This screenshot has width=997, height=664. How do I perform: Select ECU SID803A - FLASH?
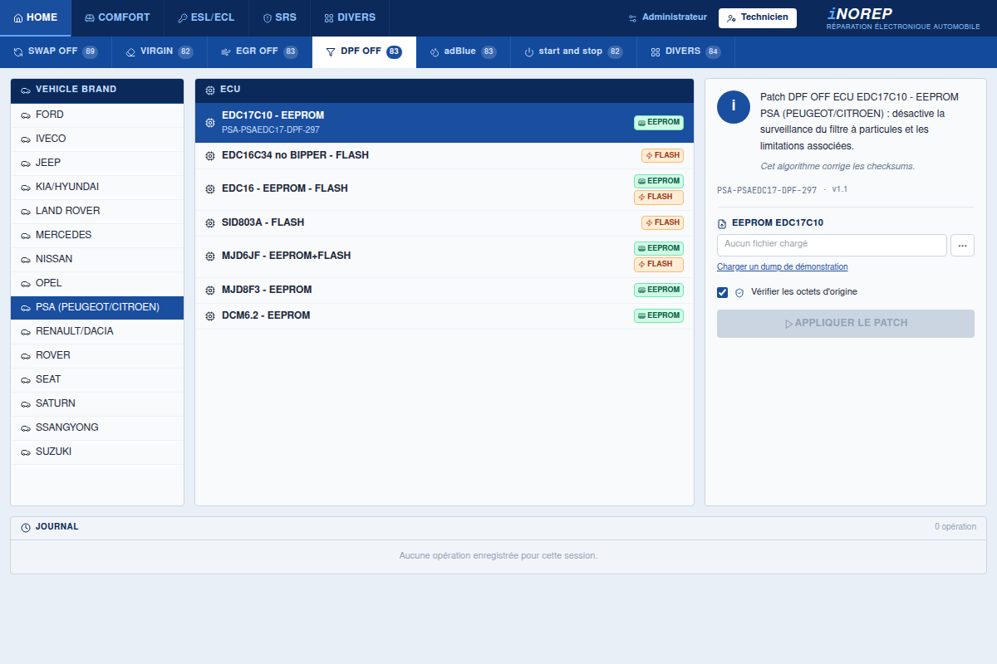click(x=444, y=223)
